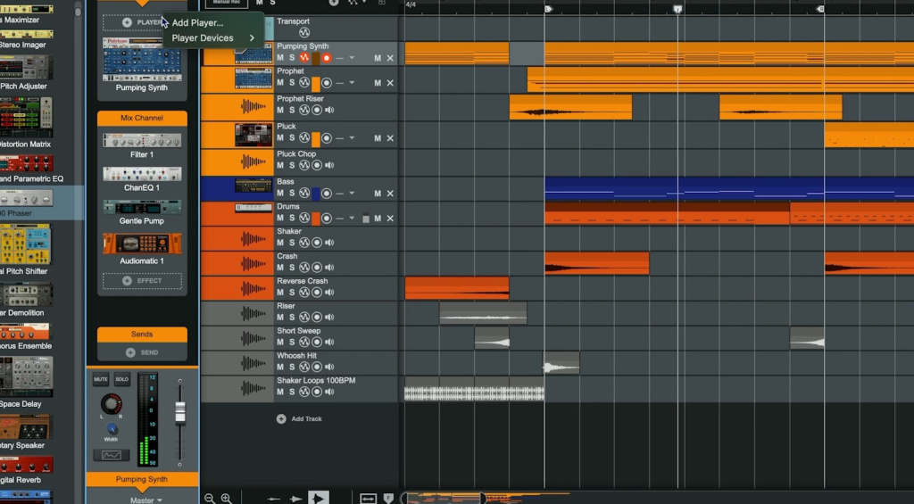Viewport: 914px width, 504px height.
Task: Open the channel EQ curve display button
Action: click(x=111, y=455)
